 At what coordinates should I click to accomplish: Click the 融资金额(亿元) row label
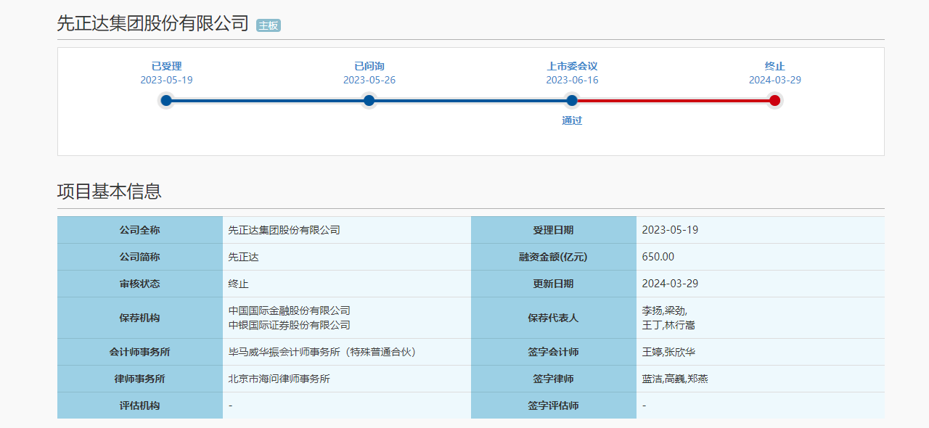(x=553, y=257)
